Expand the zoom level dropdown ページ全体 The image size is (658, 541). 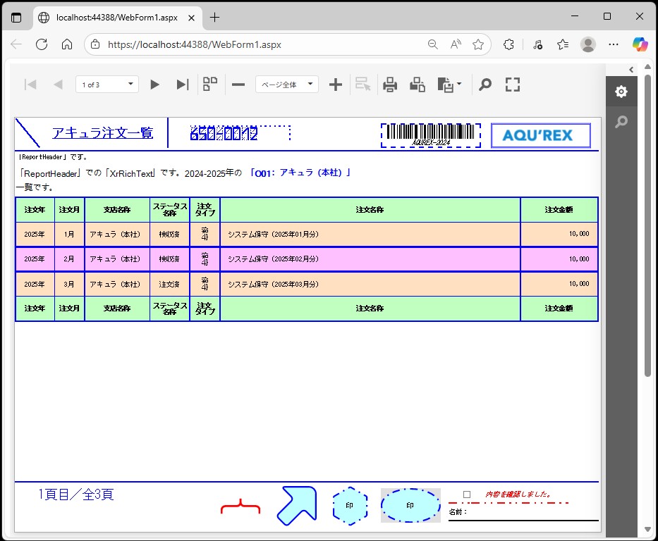(x=286, y=85)
